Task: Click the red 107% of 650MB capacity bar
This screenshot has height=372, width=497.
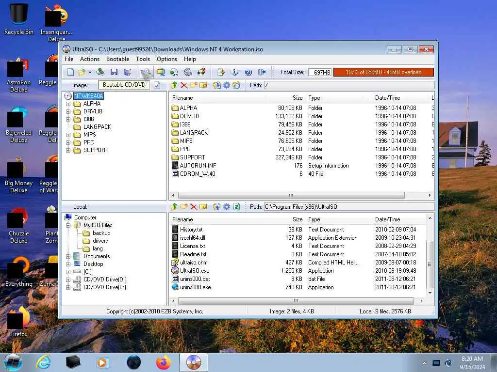Action: [x=383, y=72]
